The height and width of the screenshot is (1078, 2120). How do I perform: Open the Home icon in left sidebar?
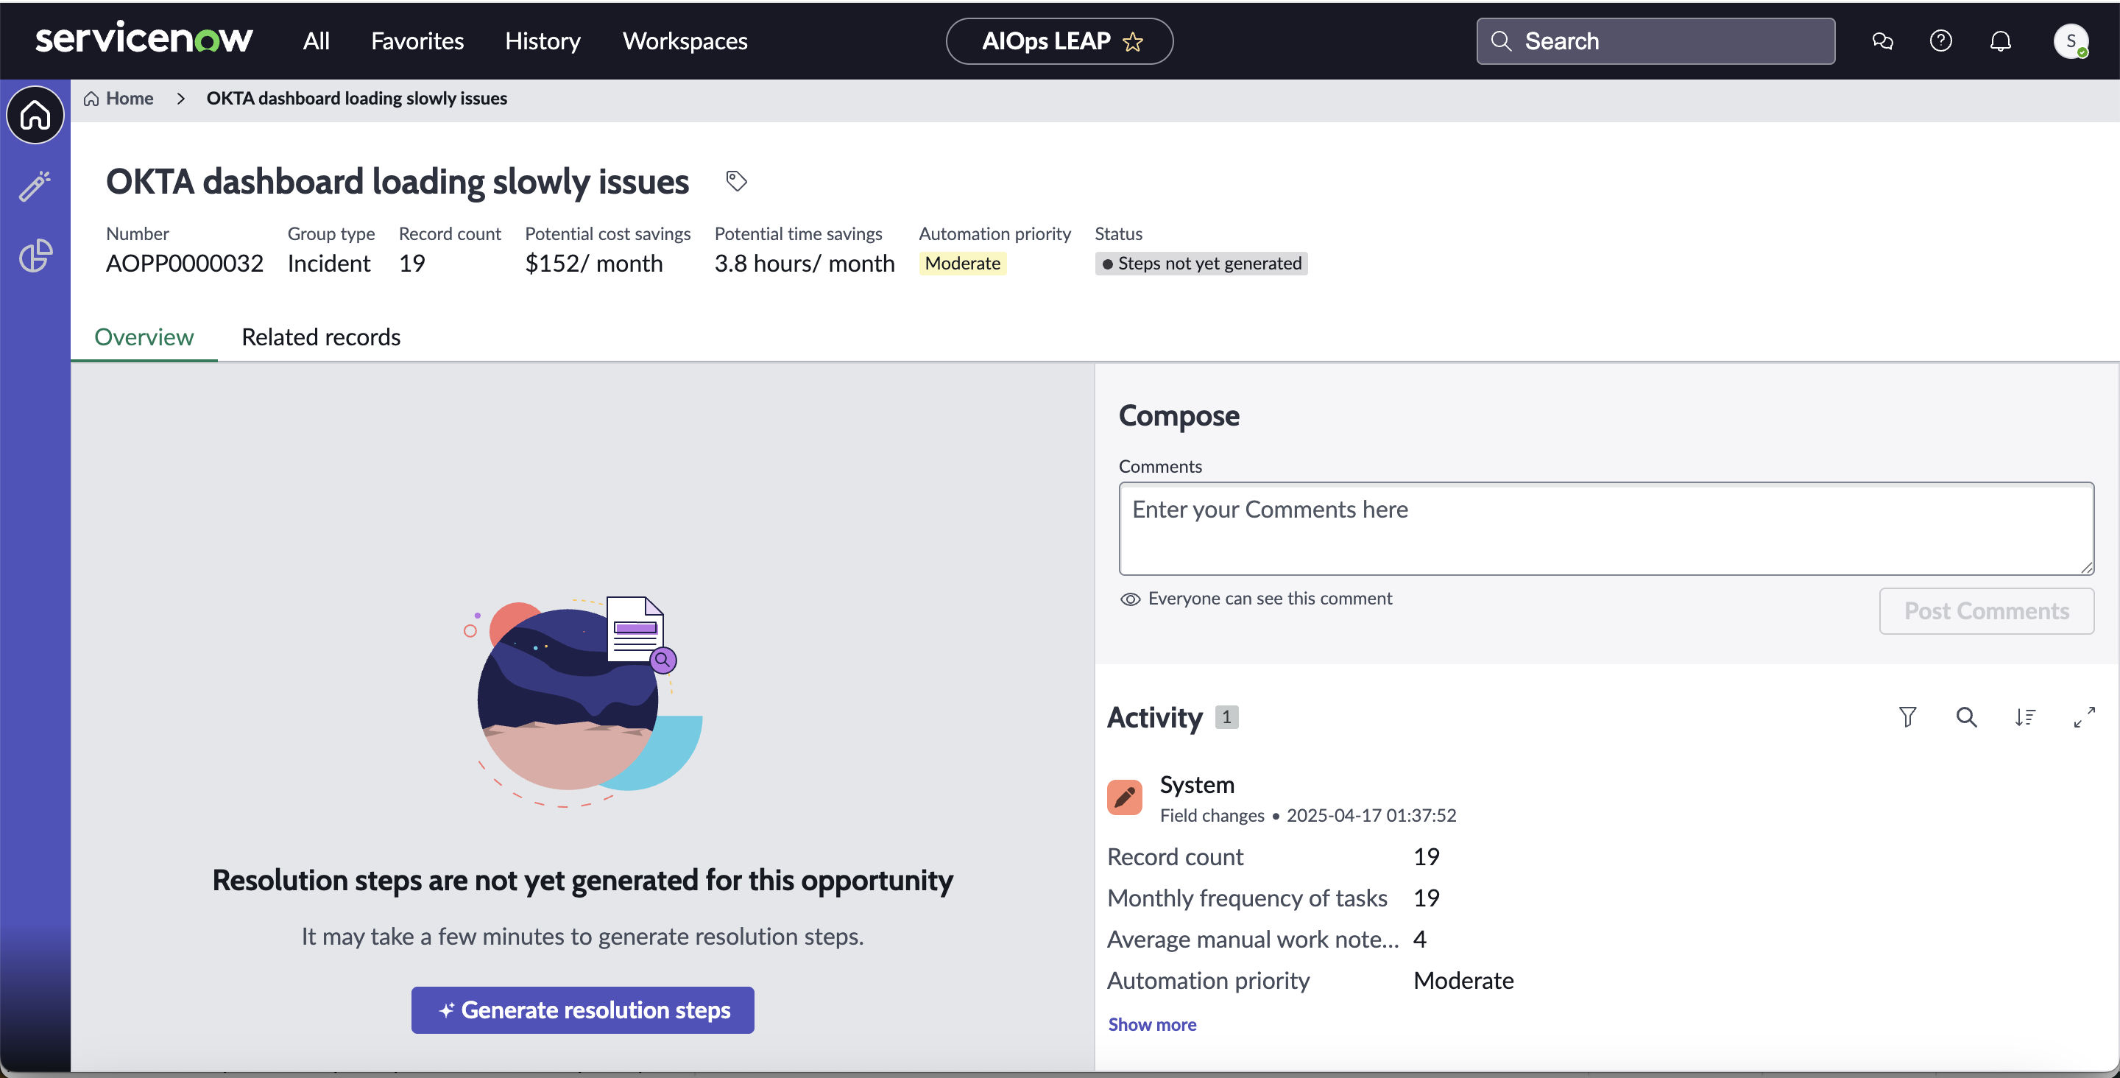point(35,116)
